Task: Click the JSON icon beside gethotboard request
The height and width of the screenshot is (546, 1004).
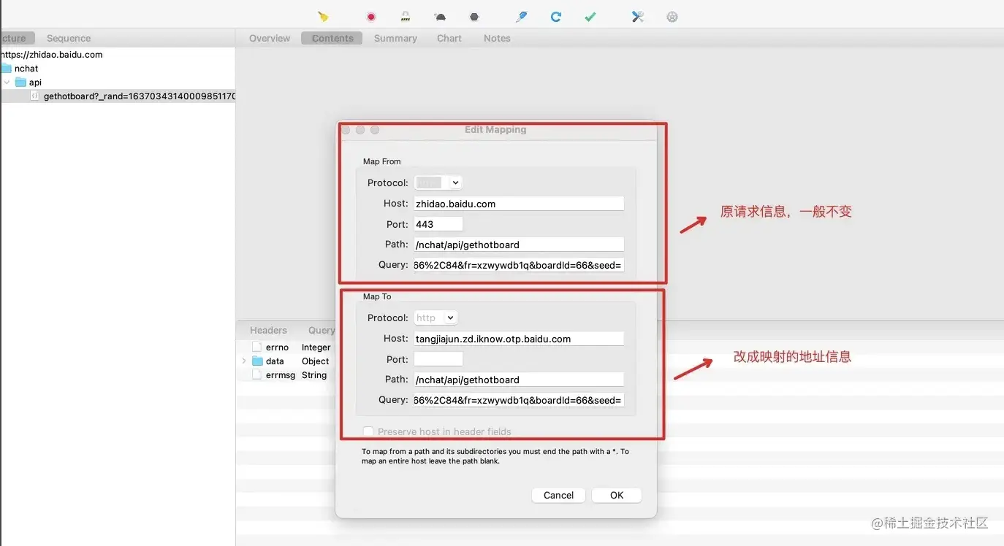Action: pyautogui.click(x=35, y=96)
